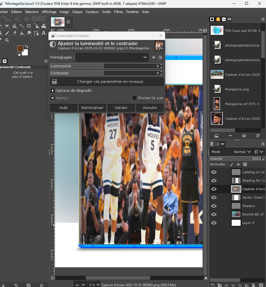Save current settings as a named preset
The height and width of the screenshot is (287, 266).
(154, 57)
